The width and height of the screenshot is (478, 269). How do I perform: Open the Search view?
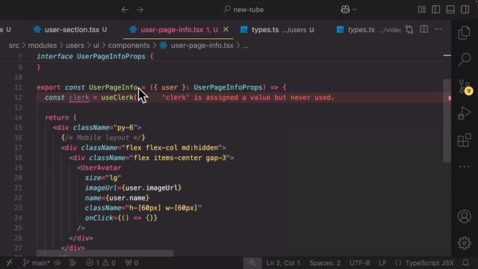pyautogui.click(x=465, y=59)
